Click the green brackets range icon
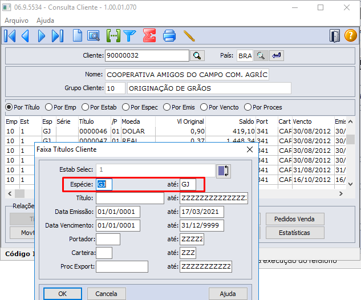361x300 pixels. click(x=113, y=36)
